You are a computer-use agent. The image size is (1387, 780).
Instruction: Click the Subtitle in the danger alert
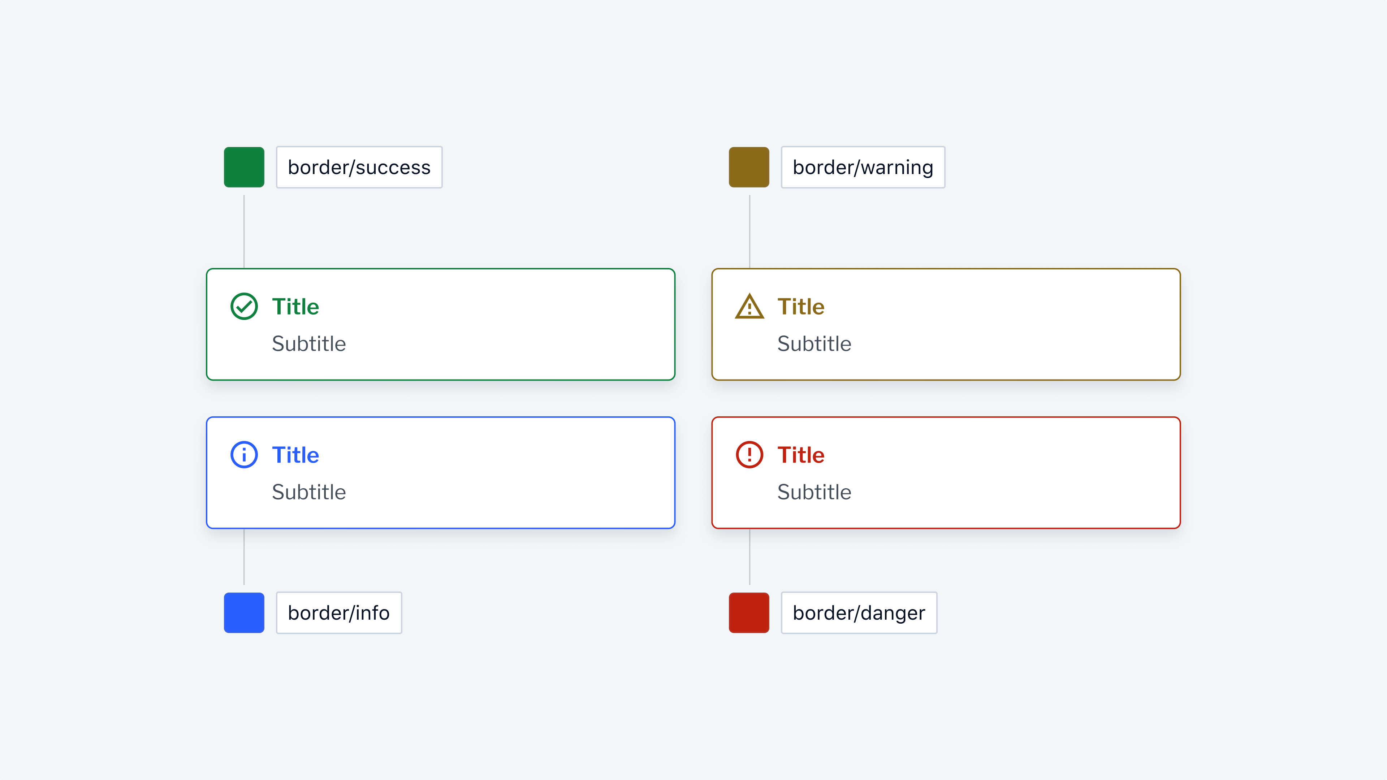click(814, 491)
